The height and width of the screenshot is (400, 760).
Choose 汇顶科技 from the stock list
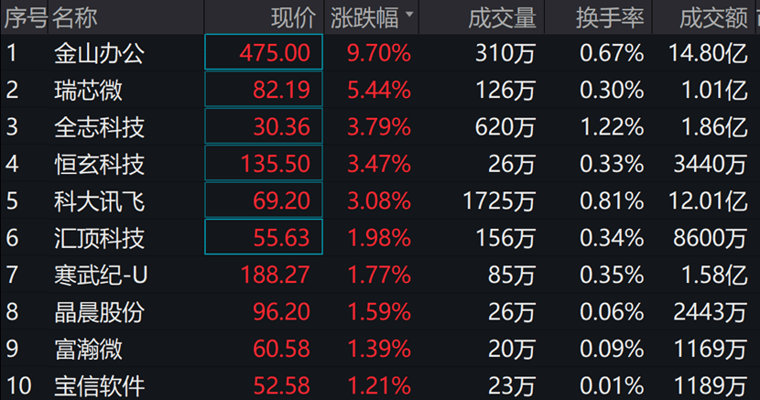click(x=99, y=238)
